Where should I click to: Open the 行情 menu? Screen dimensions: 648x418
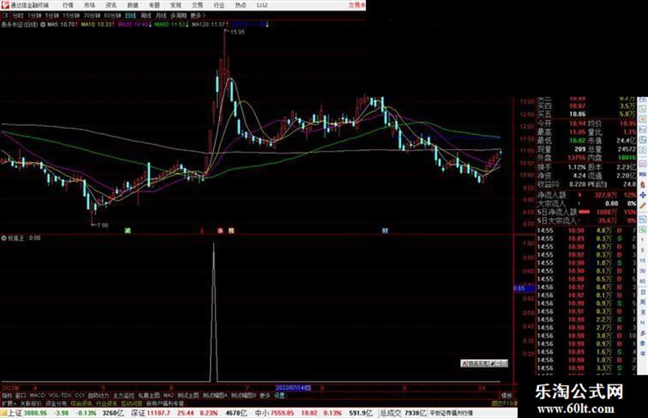pyautogui.click(x=68, y=5)
